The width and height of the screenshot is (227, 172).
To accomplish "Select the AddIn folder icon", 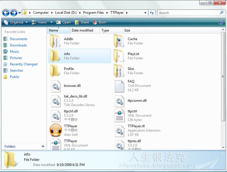I will pos(55,41).
